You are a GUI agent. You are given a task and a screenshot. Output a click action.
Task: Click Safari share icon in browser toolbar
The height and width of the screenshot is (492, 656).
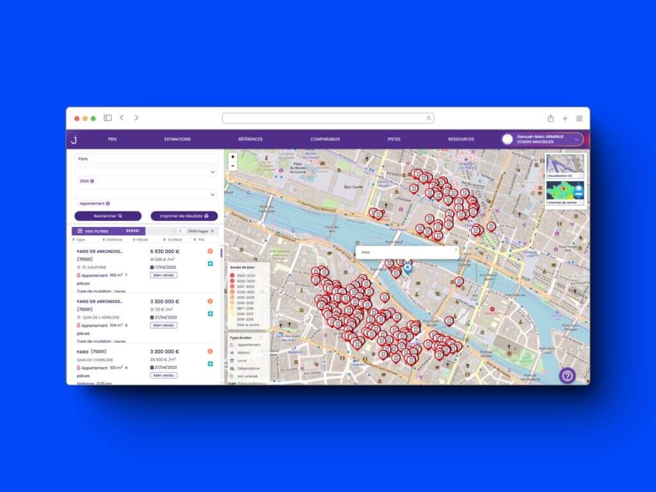[x=550, y=119]
